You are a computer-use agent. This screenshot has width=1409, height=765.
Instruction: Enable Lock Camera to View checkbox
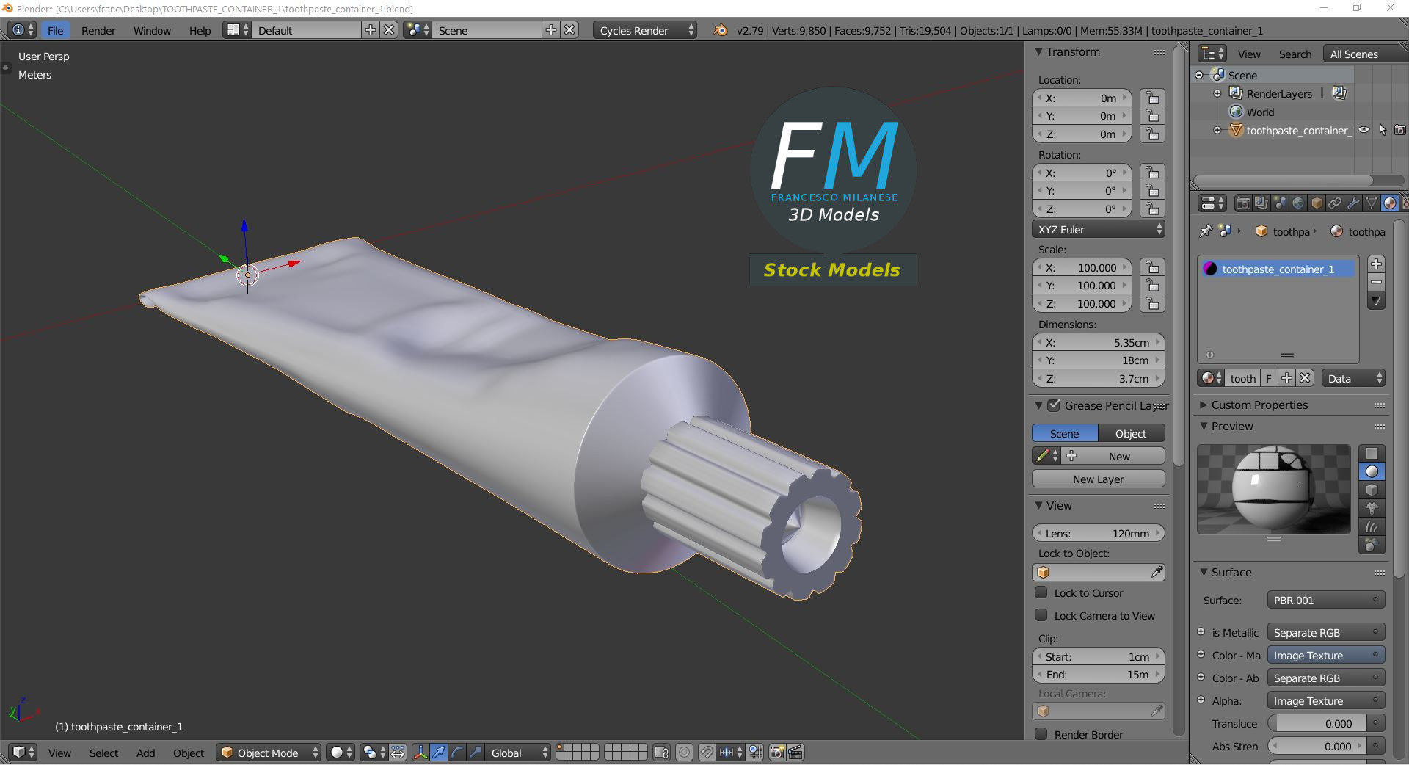tap(1041, 615)
